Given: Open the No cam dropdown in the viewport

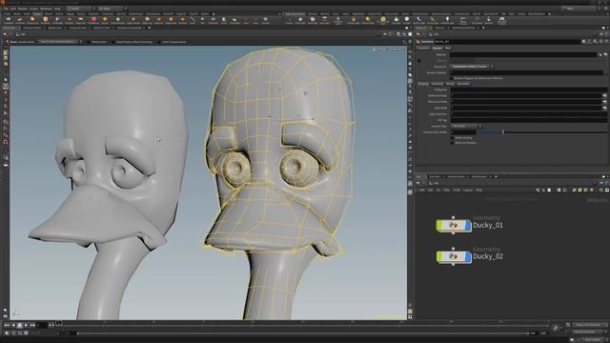Looking at the screenshot, I should coord(397,50).
